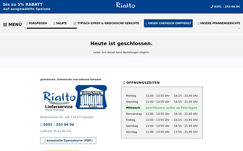The height and width of the screenshot is (151, 243).
Task: Click 'geschlossen, außer an Feiertagen' text
Action: 171,108
